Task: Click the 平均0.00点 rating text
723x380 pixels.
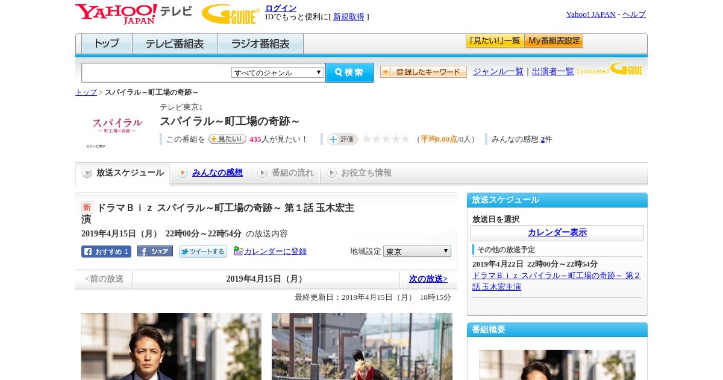Action: [439, 139]
